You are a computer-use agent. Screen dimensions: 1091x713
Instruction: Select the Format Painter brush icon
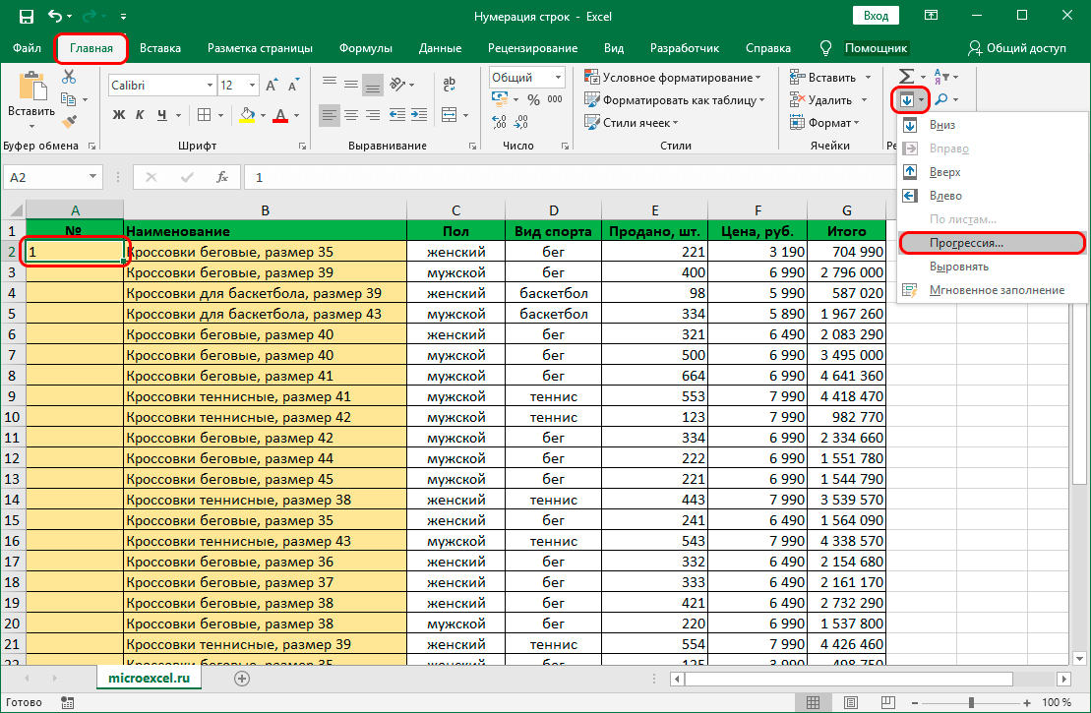tap(69, 122)
